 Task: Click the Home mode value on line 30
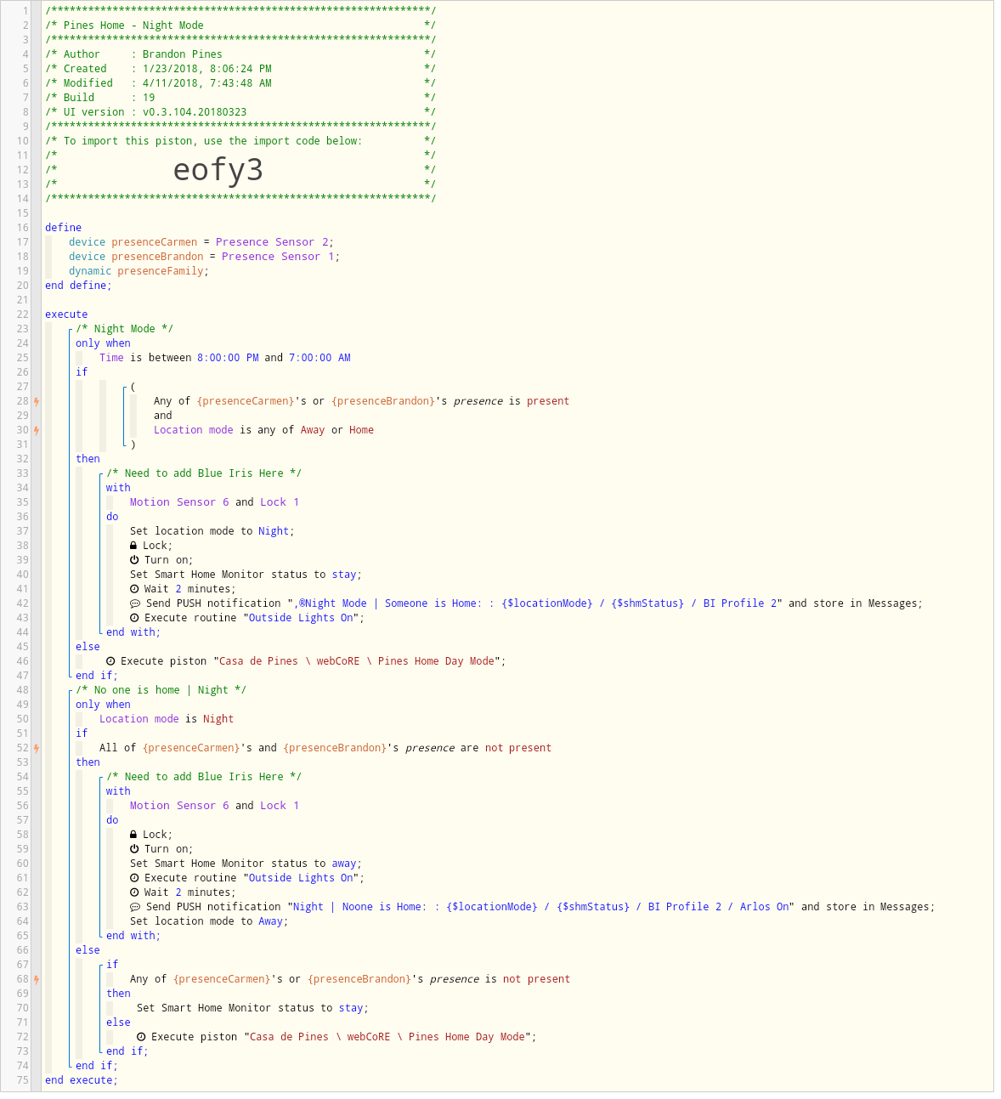coord(361,430)
